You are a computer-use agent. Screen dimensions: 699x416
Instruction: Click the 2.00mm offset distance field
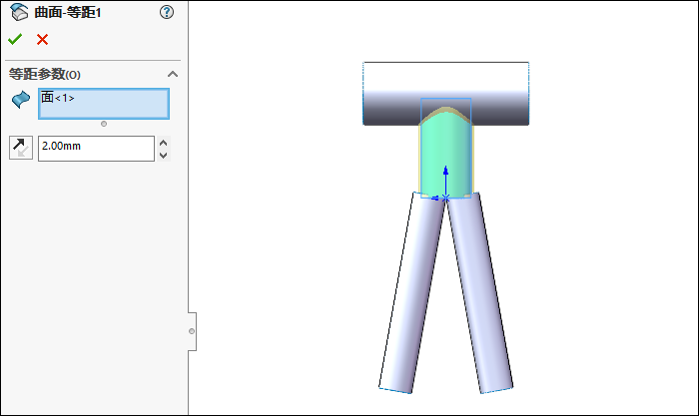click(96, 149)
